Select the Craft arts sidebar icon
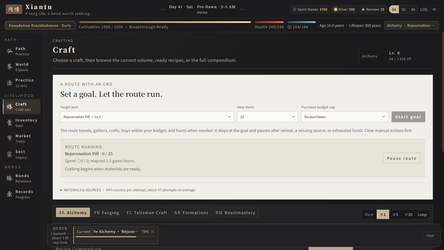 click(10, 107)
